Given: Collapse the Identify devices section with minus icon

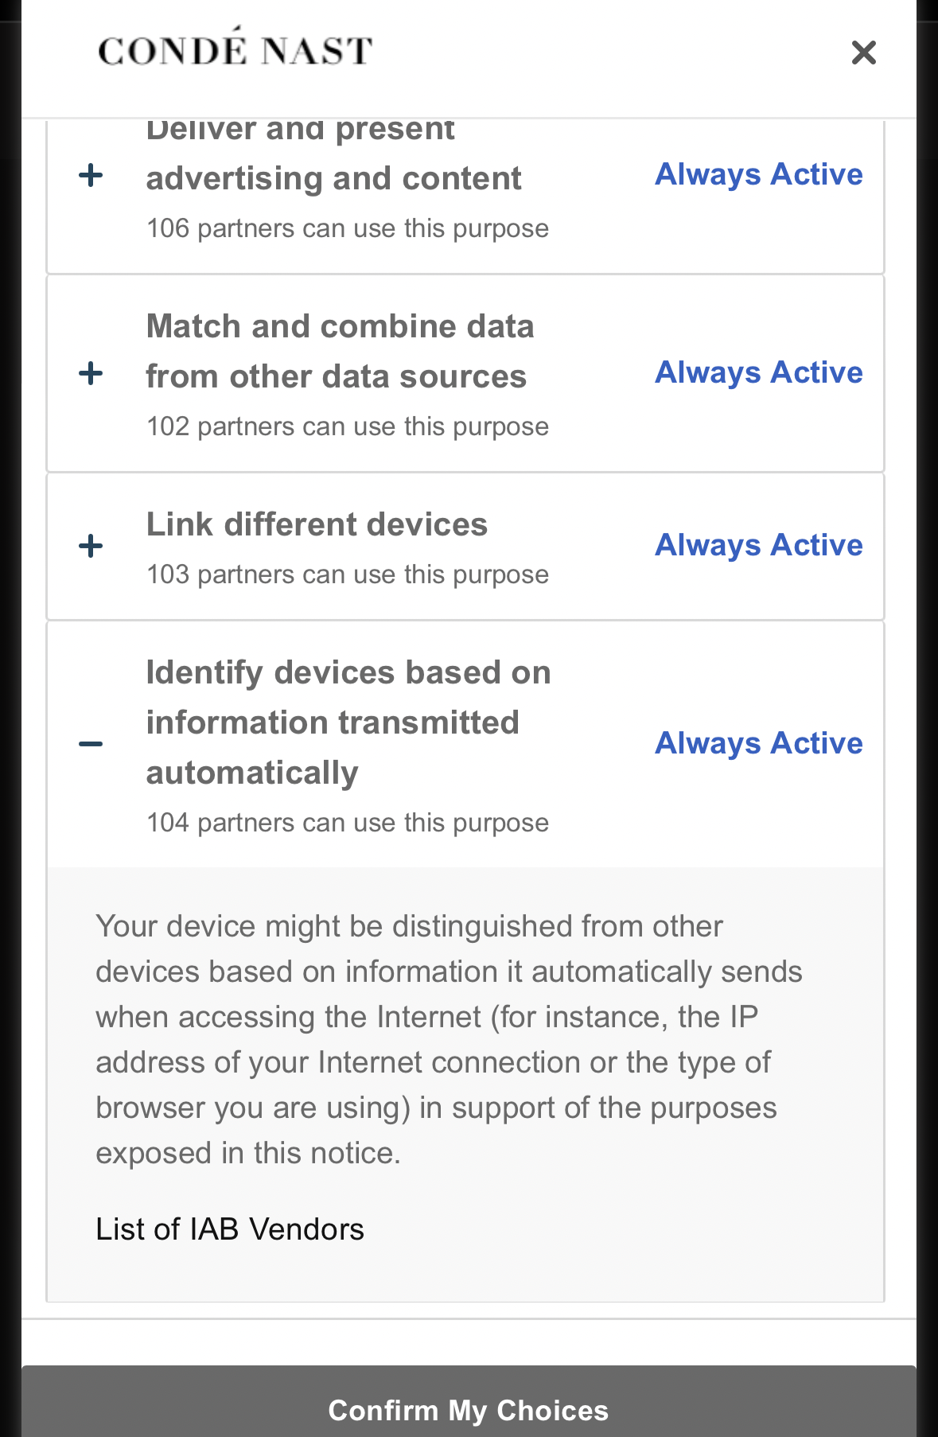Looking at the screenshot, I should [x=91, y=744].
